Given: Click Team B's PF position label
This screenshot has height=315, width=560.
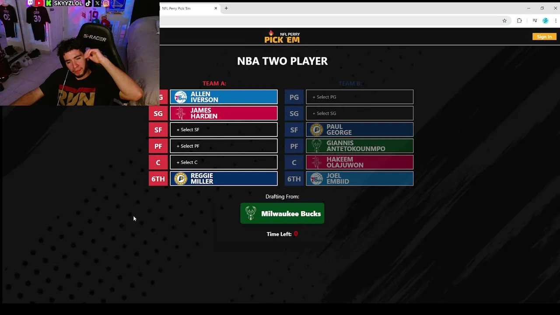Looking at the screenshot, I should point(294,146).
